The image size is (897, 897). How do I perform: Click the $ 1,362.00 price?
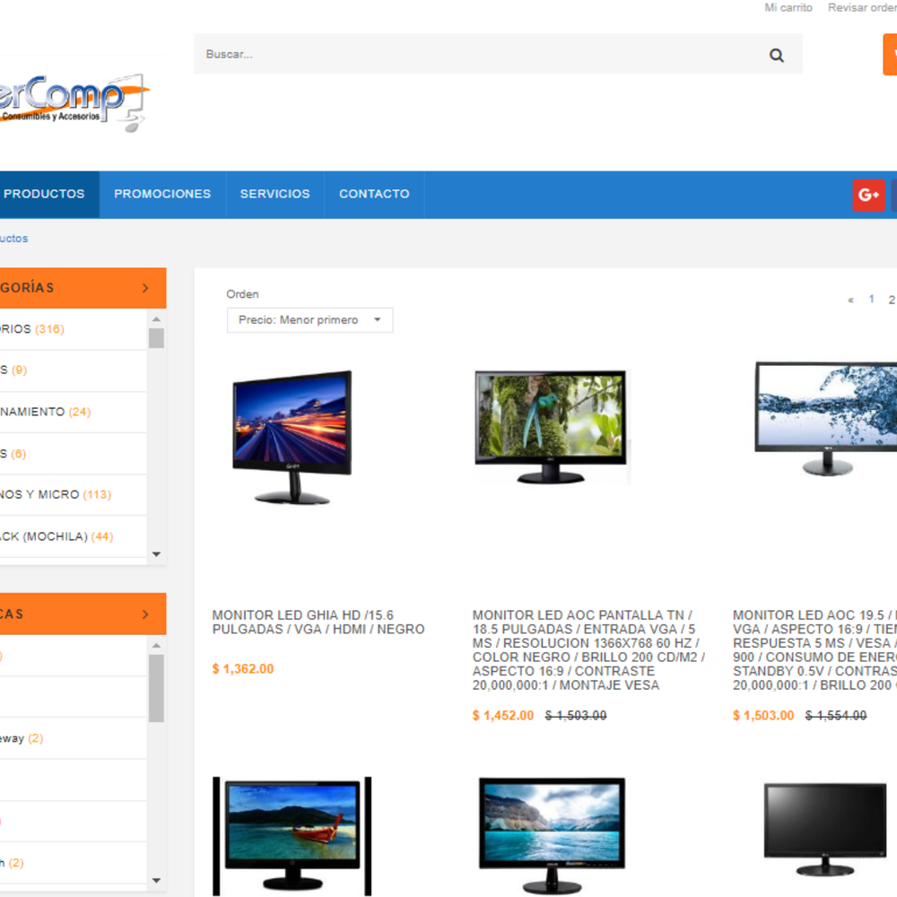(243, 669)
